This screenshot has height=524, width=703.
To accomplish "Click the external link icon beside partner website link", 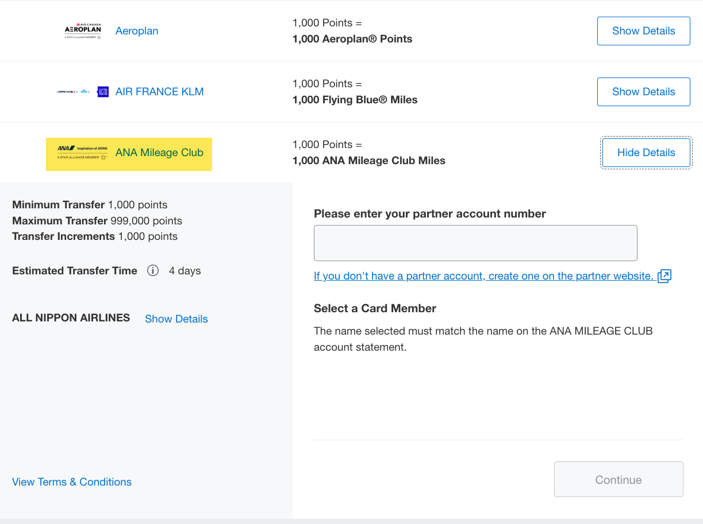I will tap(664, 276).
